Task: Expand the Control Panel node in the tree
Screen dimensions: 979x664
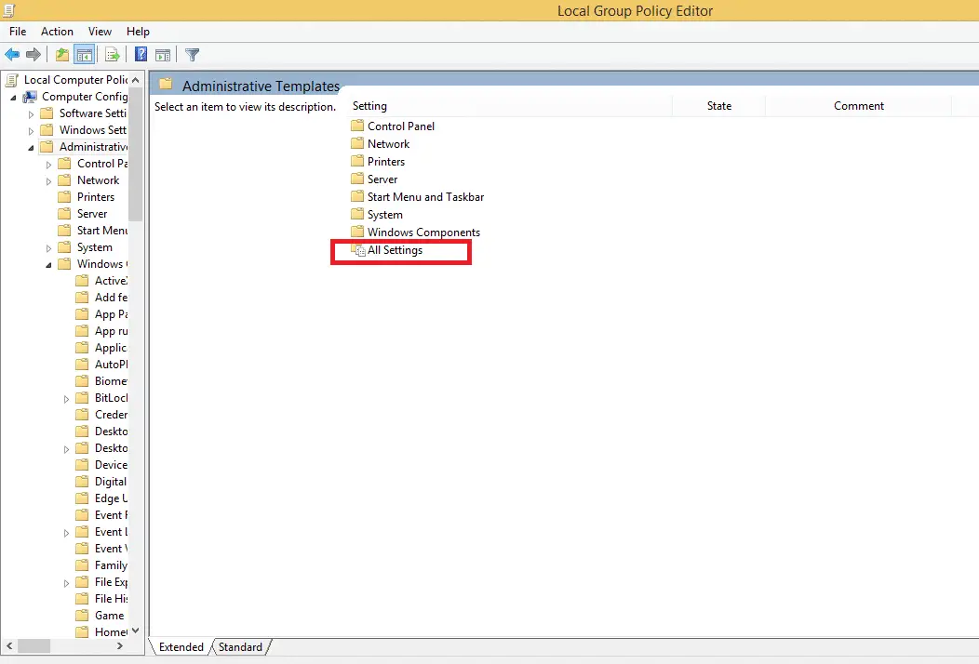Action: pyautogui.click(x=48, y=165)
